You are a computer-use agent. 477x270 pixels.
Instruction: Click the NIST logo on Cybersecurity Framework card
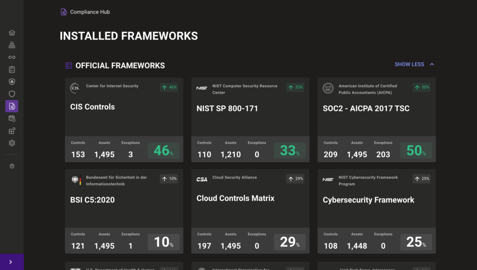328,179
